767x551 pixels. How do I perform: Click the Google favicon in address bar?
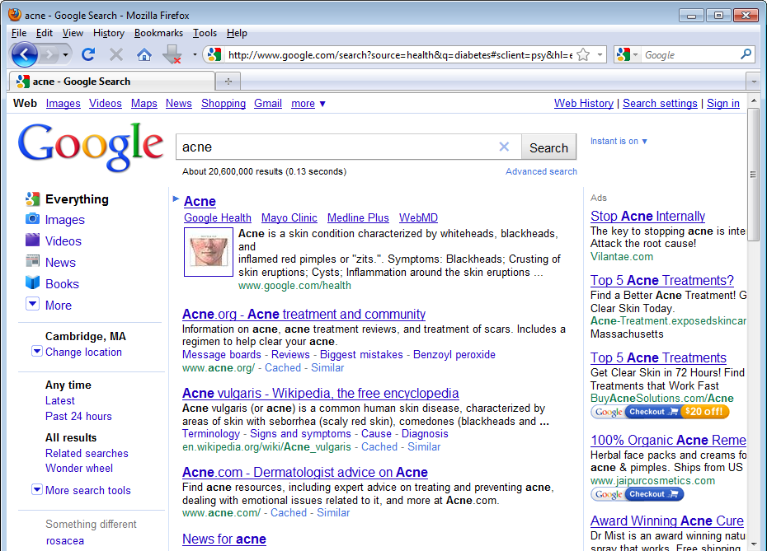pyautogui.click(x=214, y=54)
